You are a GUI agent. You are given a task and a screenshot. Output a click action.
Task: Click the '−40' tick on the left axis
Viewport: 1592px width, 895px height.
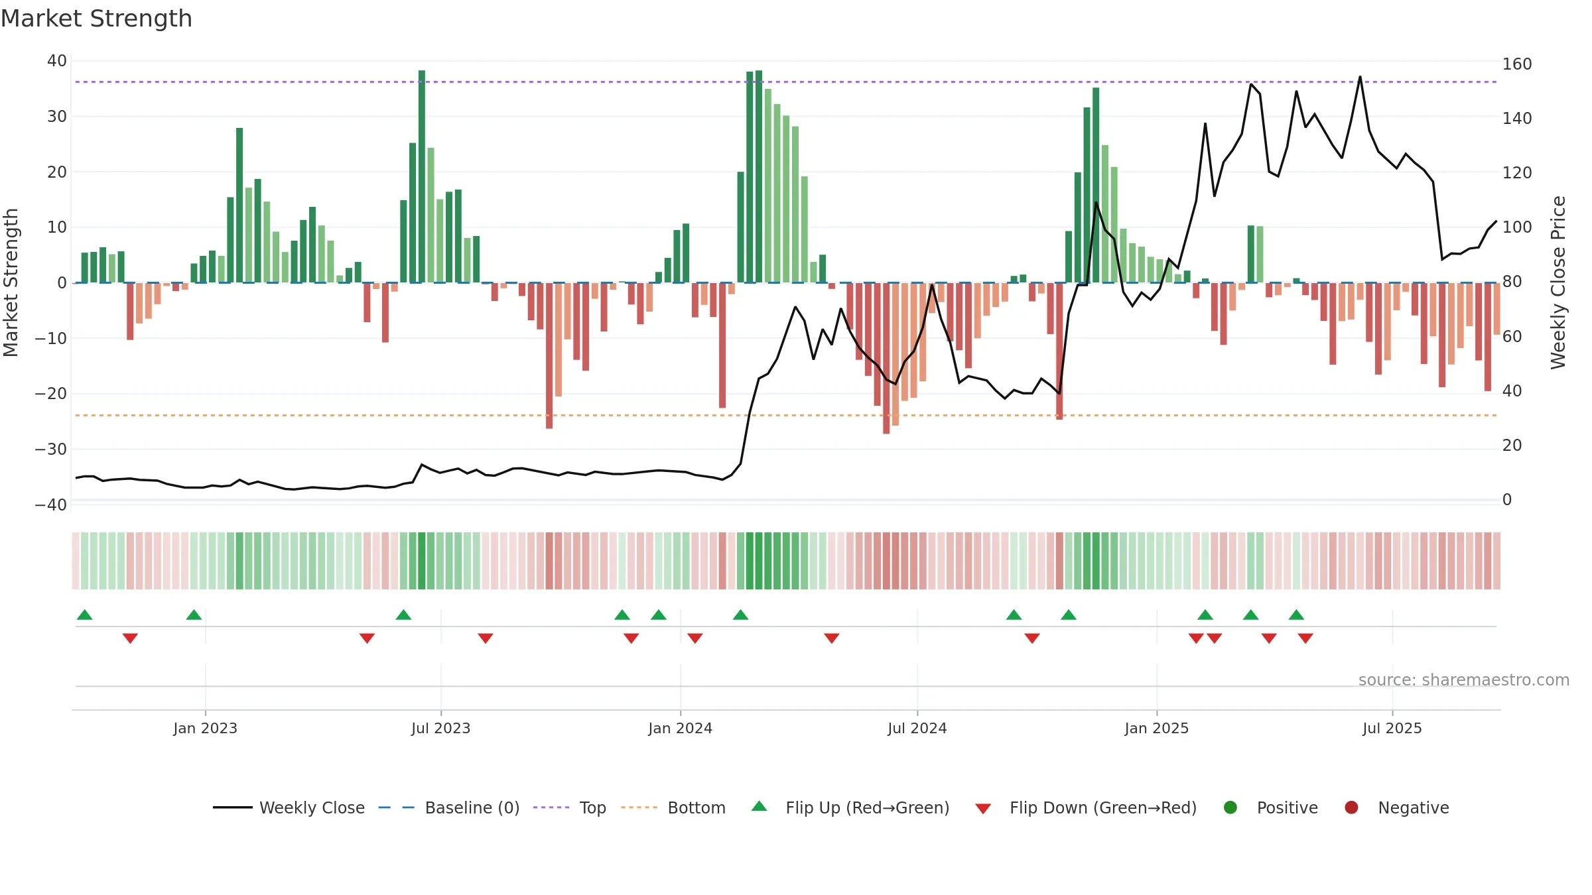pos(51,505)
